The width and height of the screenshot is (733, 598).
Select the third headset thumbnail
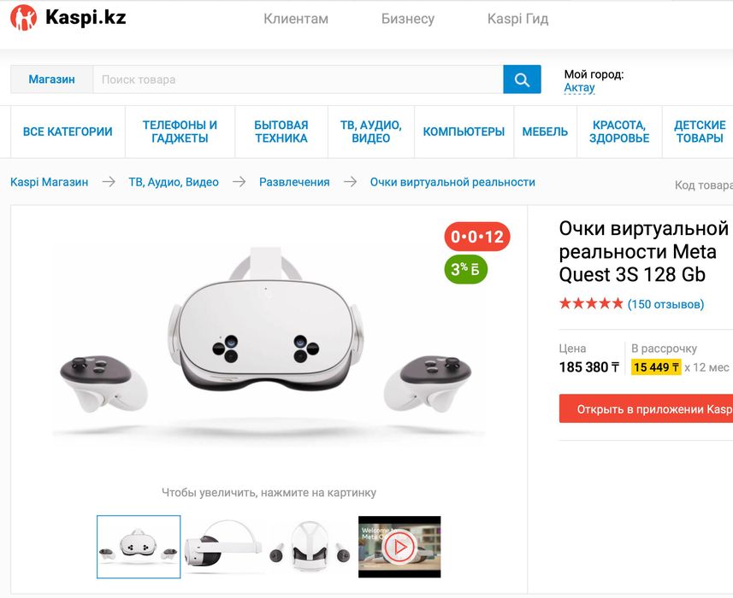coord(312,547)
